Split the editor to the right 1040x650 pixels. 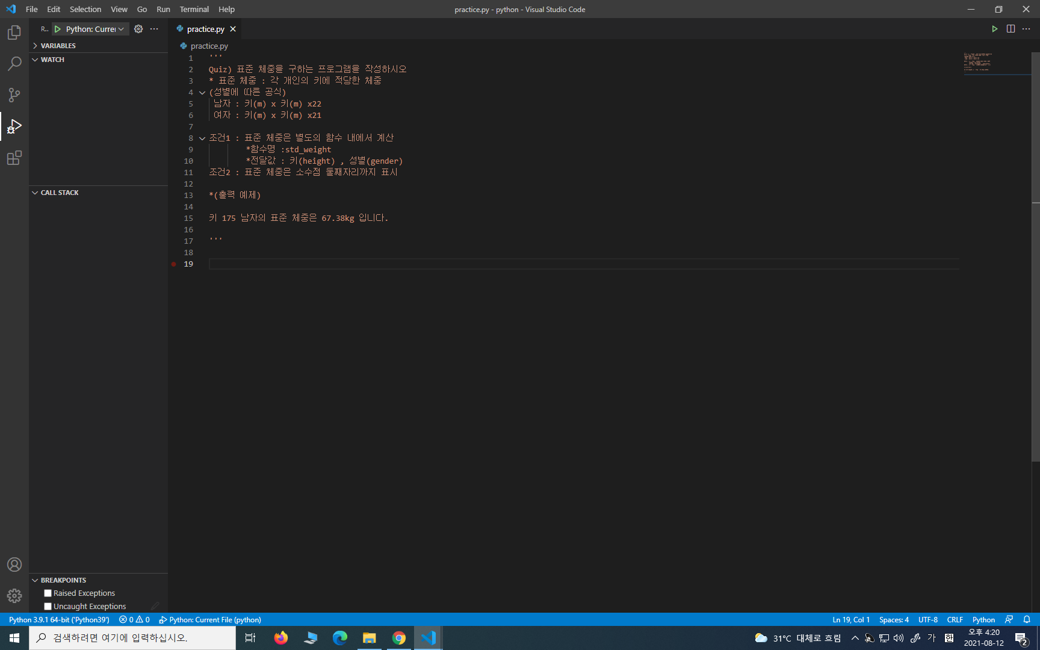(x=1011, y=29)
